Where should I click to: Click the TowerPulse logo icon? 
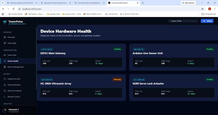(5, 22)
